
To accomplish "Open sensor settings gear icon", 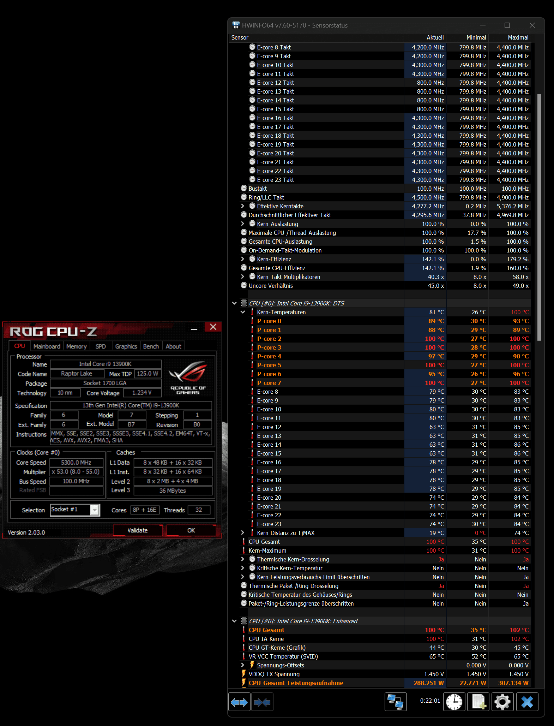I will [x=502, y=702].
